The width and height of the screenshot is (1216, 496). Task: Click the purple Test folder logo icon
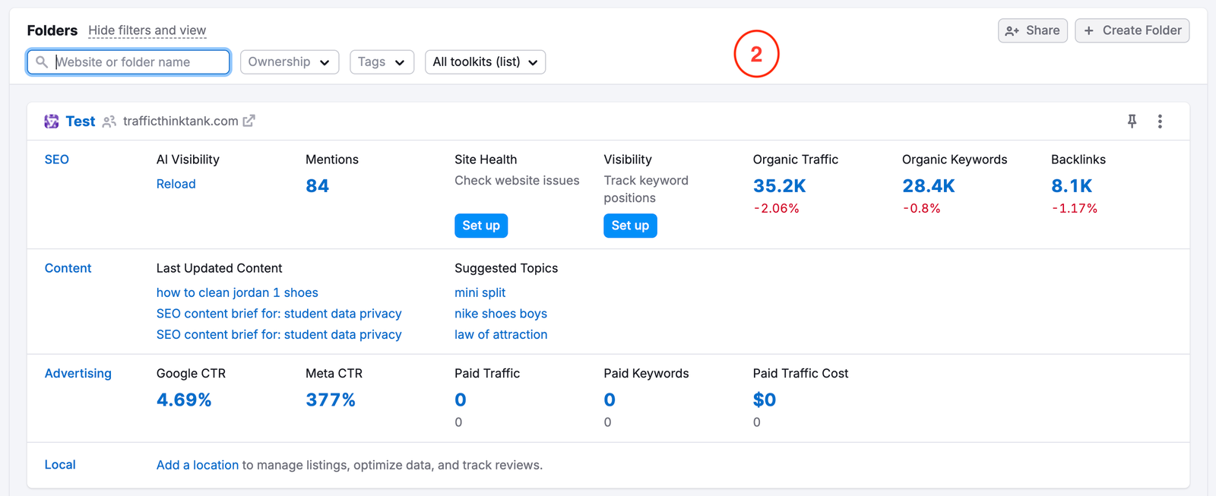coord(52,122)
